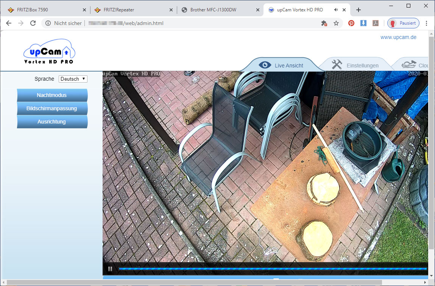Viewport: 435px width, 286px height.
Task: Minimize the Chrome window
Action: pyautogui.click(x=391, y=6)
